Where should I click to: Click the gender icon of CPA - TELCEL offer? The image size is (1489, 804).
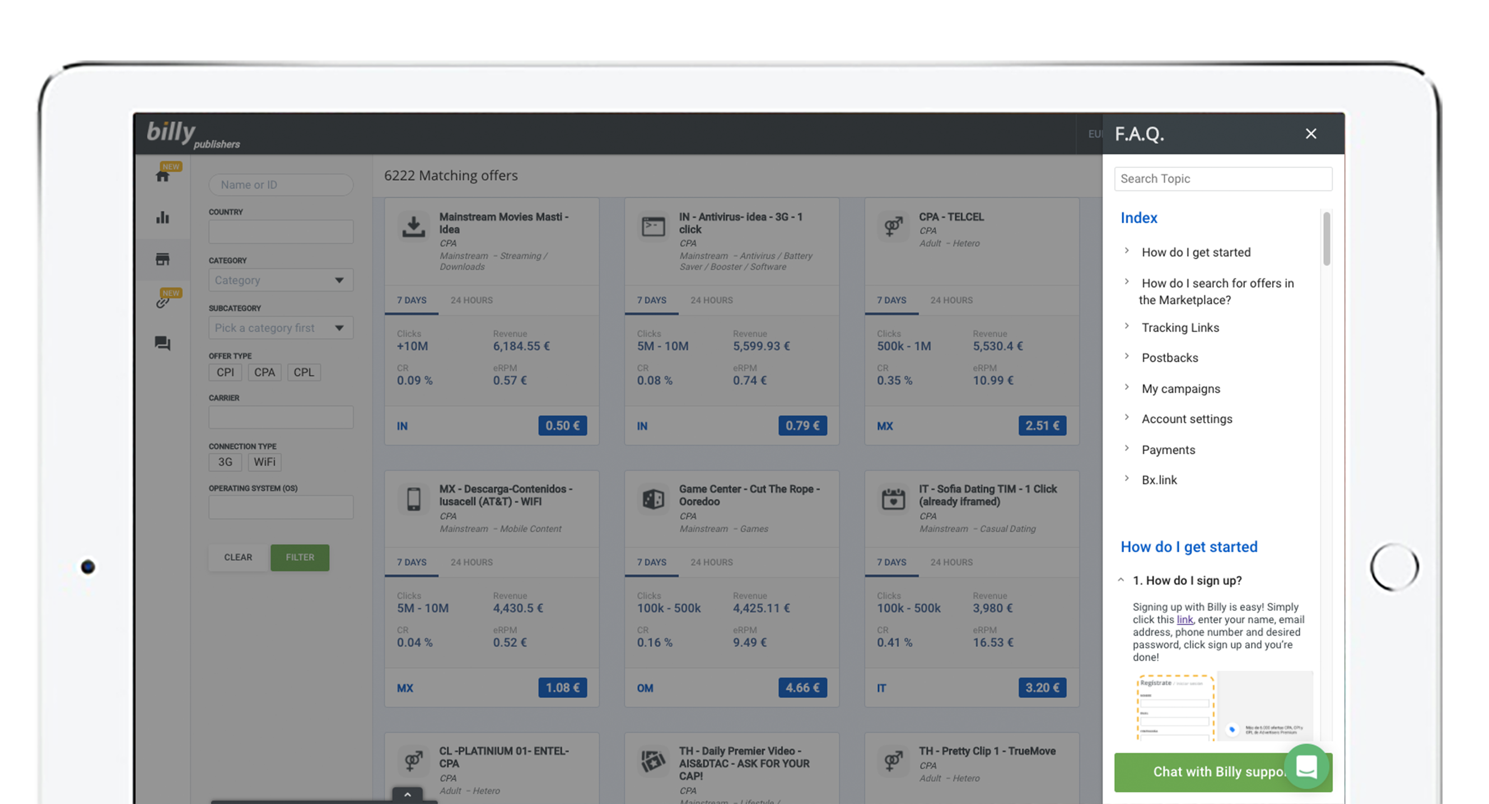[x=893, y=227]
